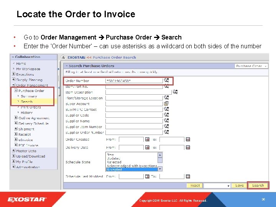Expand the eInvoice node
Image resolution: width=276 pixels, height=207 pixels.
tap(16, 140)
